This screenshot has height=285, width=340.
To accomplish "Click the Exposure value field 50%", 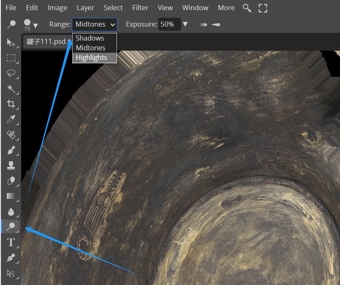I will click(x=169, y=24).
